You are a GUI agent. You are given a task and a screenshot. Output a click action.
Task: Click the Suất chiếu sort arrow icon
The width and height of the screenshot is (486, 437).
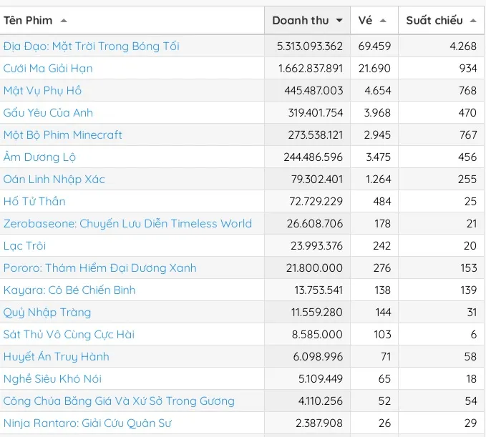[x=472, y=21]
